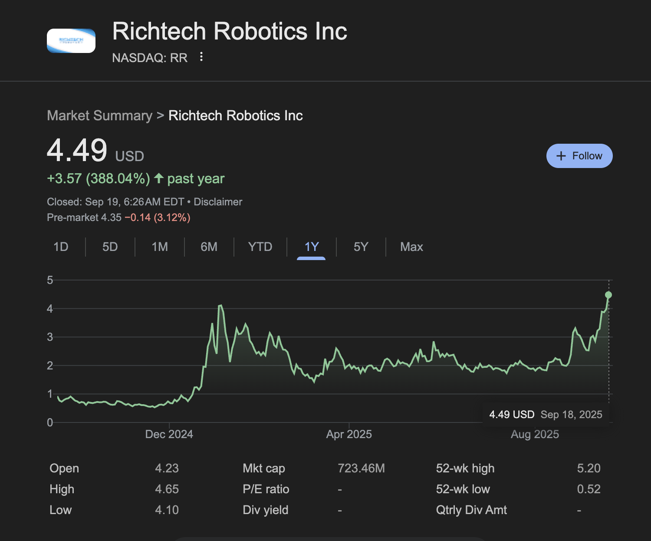Click the Closed: Sep 19, 6:26 AM EDT text

(x=115, y=202)
